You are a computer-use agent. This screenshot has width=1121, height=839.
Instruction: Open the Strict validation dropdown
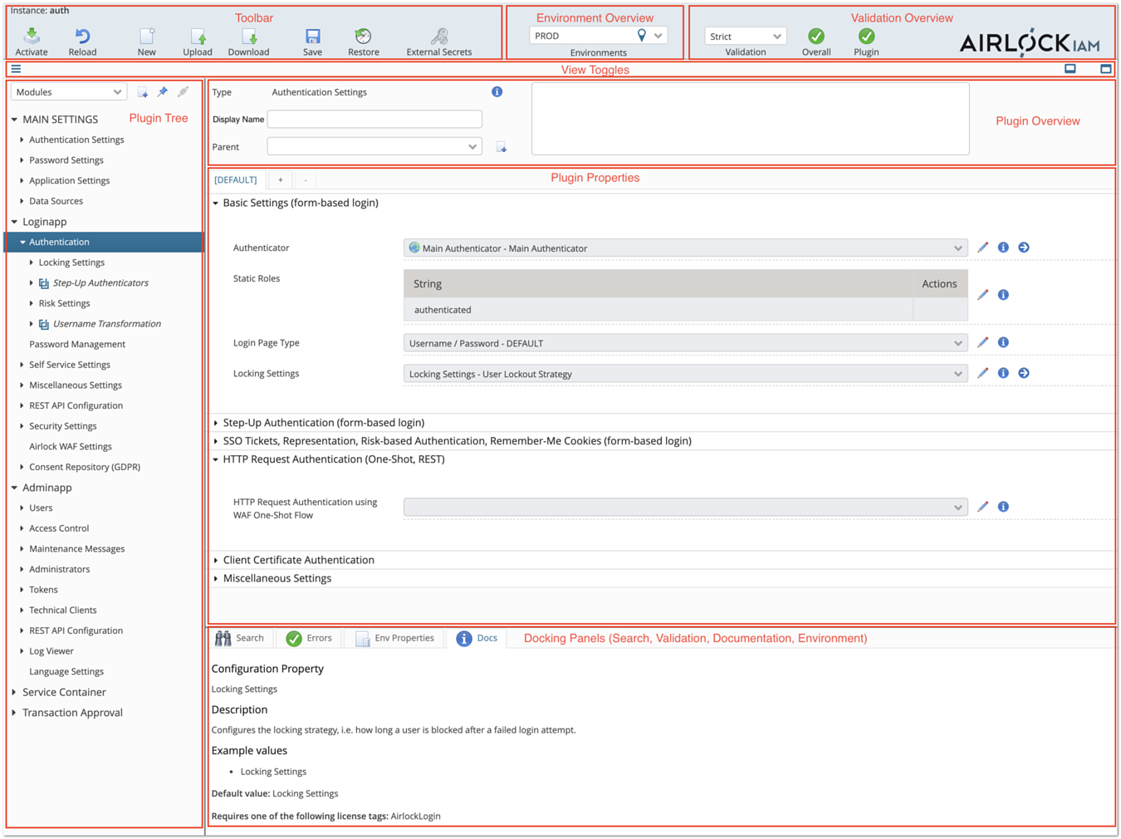(745, 37)
